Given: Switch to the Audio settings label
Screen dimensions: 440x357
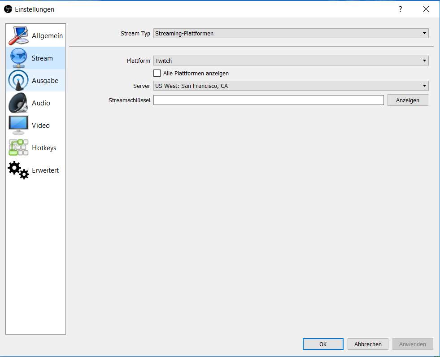Looking at the screenshot, I should pyautogui.click(x=41, y=103).
